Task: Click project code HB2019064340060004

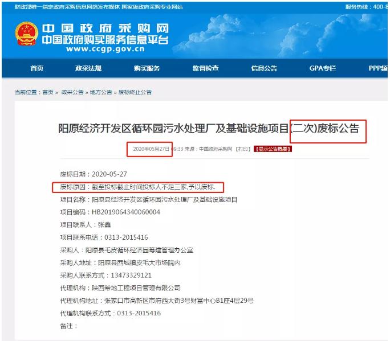Action: [x=126, y=212]
